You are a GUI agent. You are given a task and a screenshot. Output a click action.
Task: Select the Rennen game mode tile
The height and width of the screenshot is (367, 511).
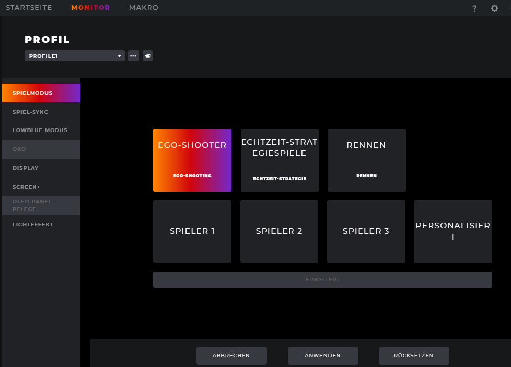(366, 160)
